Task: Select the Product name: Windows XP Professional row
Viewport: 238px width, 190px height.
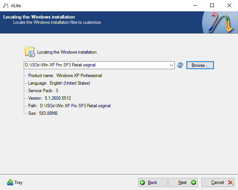Action: [65, 76]
